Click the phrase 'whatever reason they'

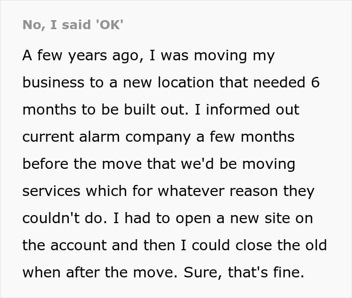click(236, 191)
